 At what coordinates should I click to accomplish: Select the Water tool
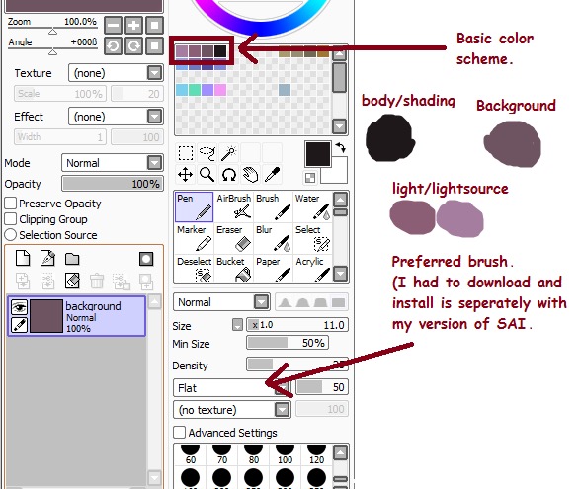coord(312,207)
